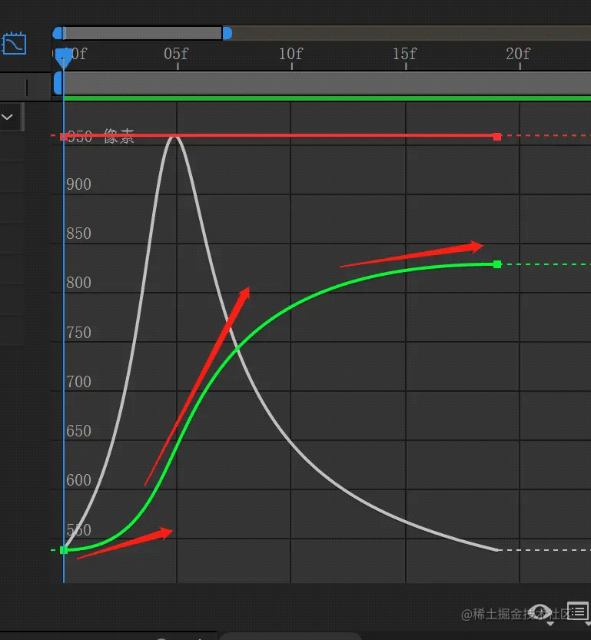Select the green curve's starting keyframe
The image size is (591, 640).
click(x=64, y=550)
